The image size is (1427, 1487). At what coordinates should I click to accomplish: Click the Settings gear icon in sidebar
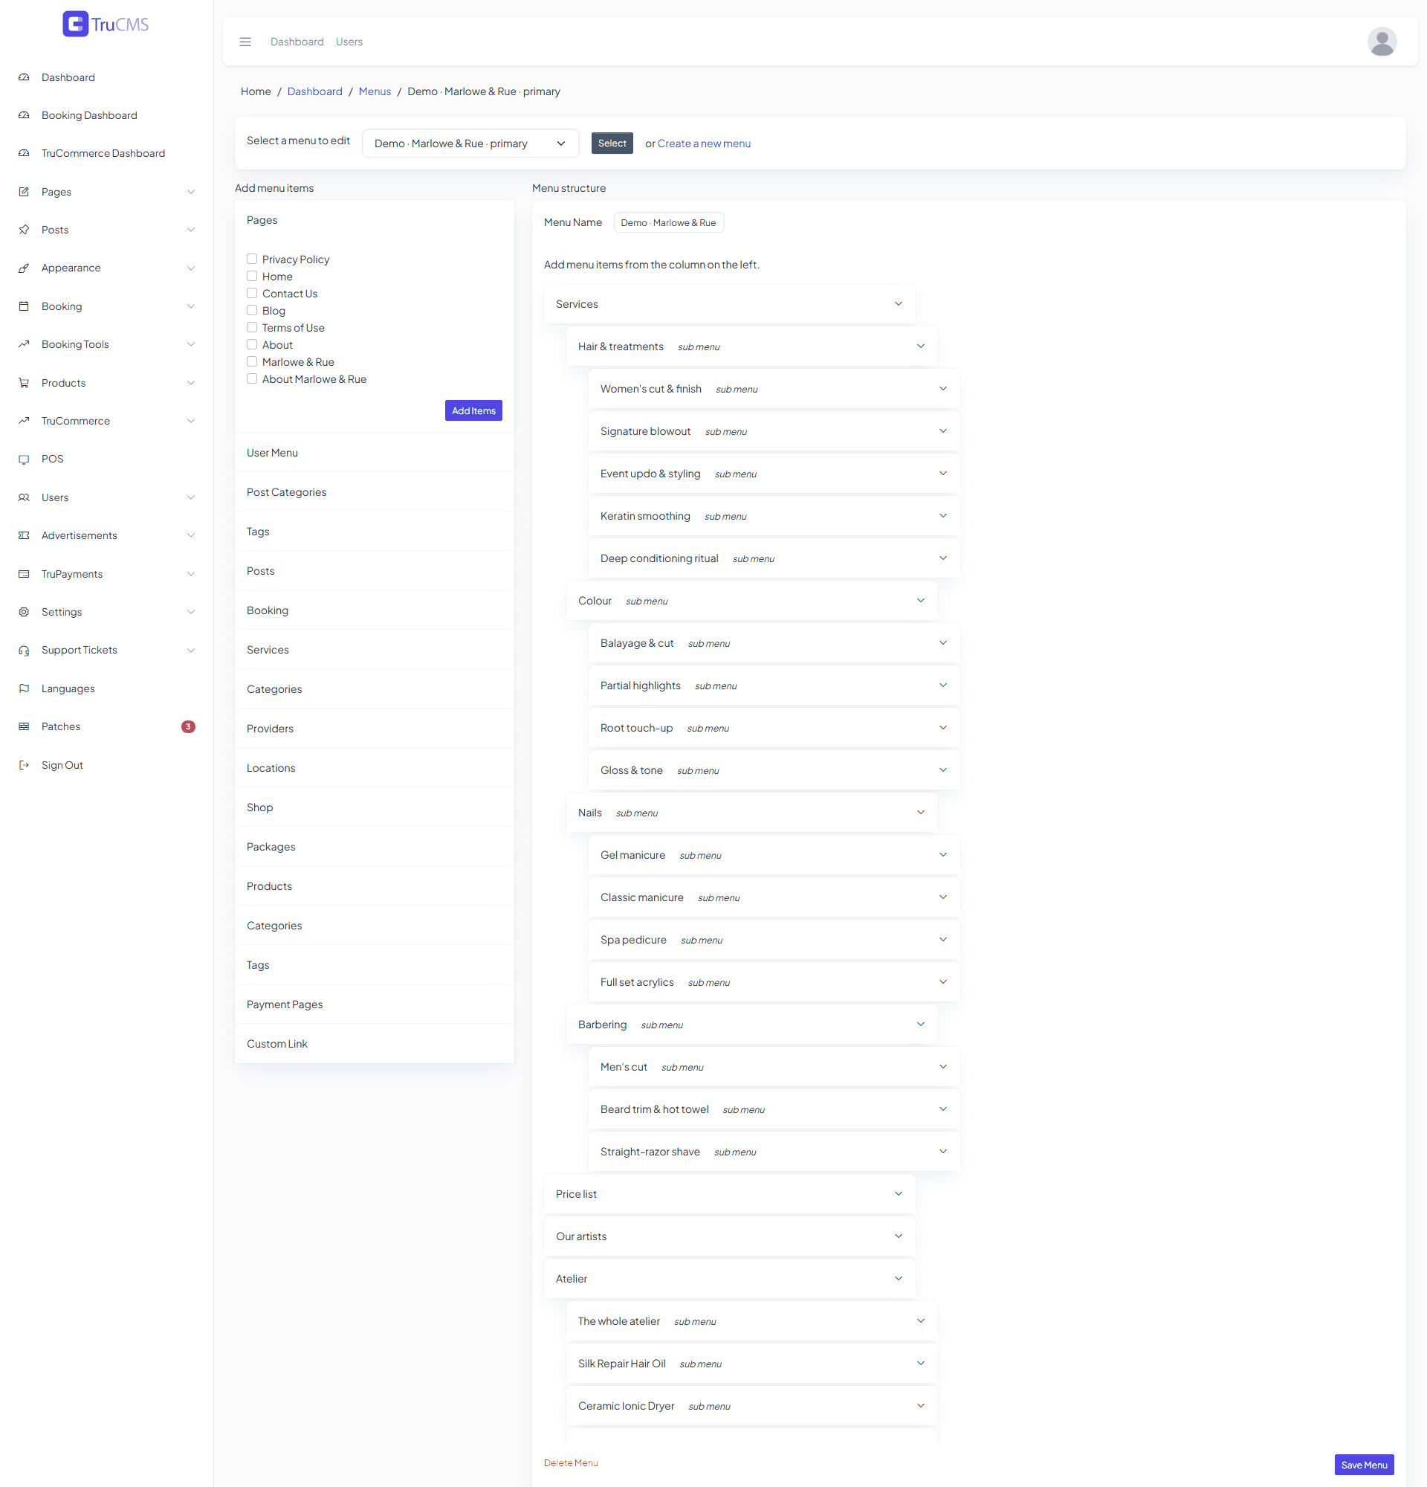point(25,612)
